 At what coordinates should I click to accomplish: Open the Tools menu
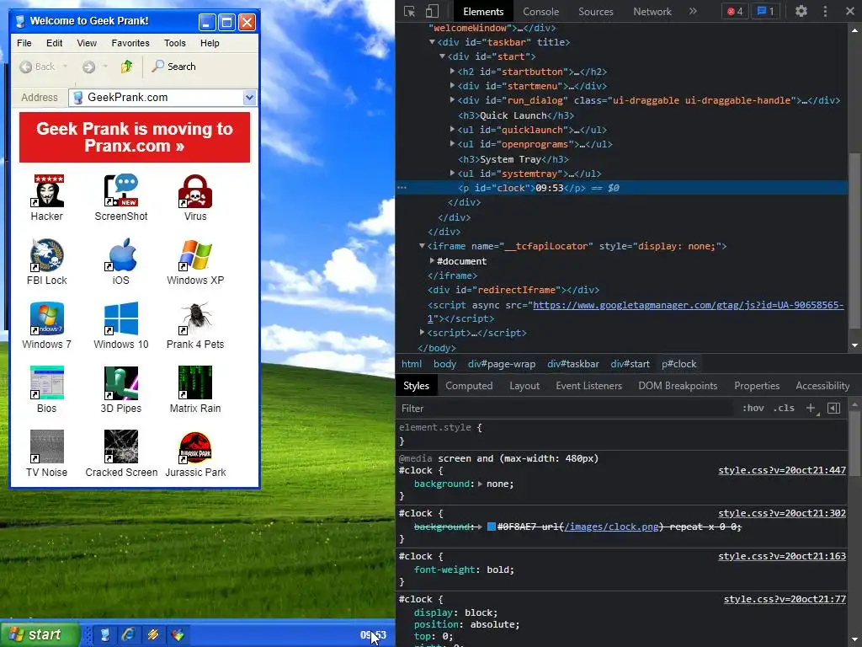coord(175,43)
